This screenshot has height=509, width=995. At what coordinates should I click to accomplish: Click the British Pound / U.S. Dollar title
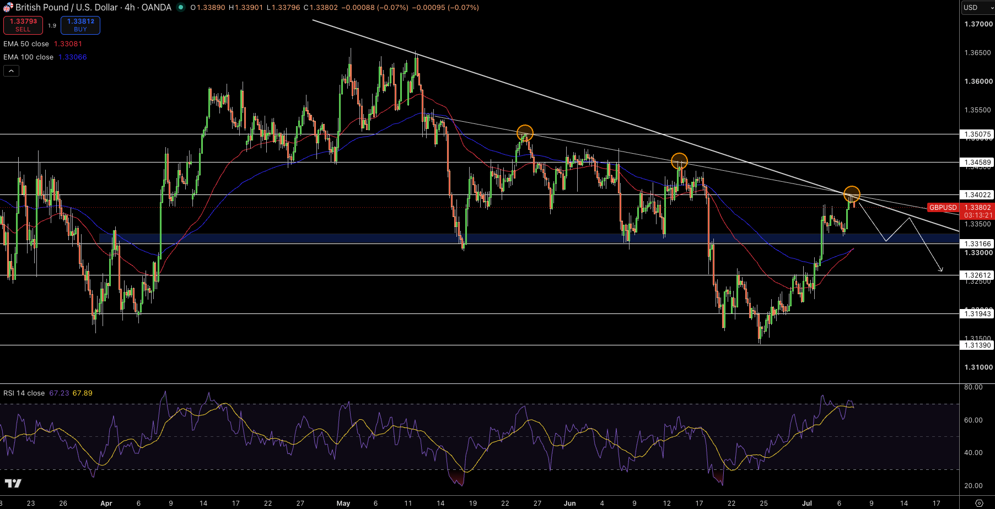[x=67, y=8]
